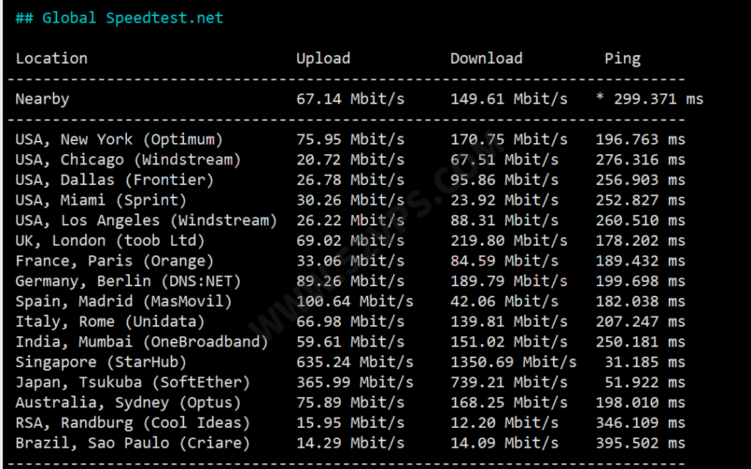Click 'USA, Chicago (Windstream)' row
The image size is (751, 469).
click(128, 160)
